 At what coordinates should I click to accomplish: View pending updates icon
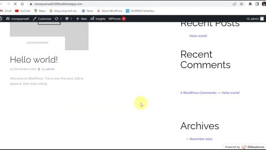[x=58, y=19]
